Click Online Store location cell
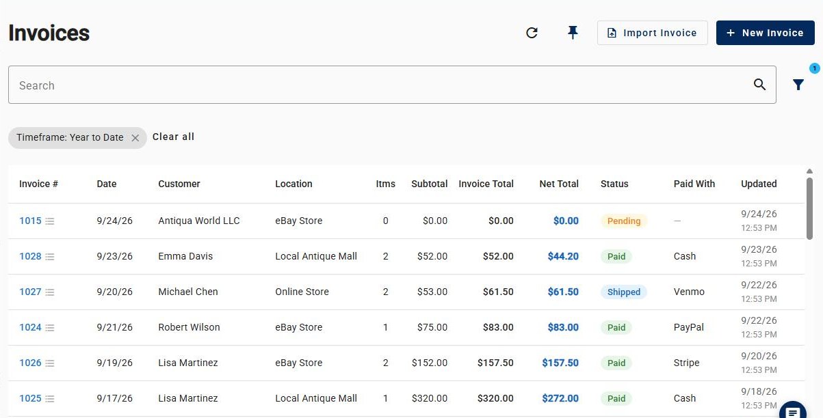 click(302, 292)
